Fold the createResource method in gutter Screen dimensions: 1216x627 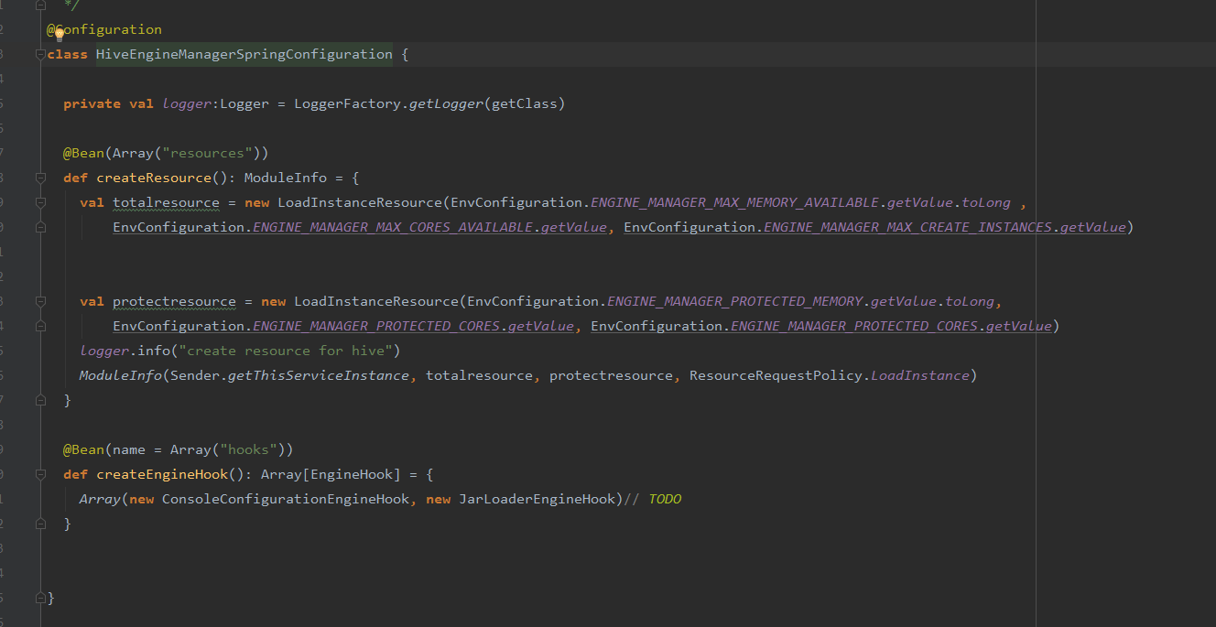click(39, 178)
